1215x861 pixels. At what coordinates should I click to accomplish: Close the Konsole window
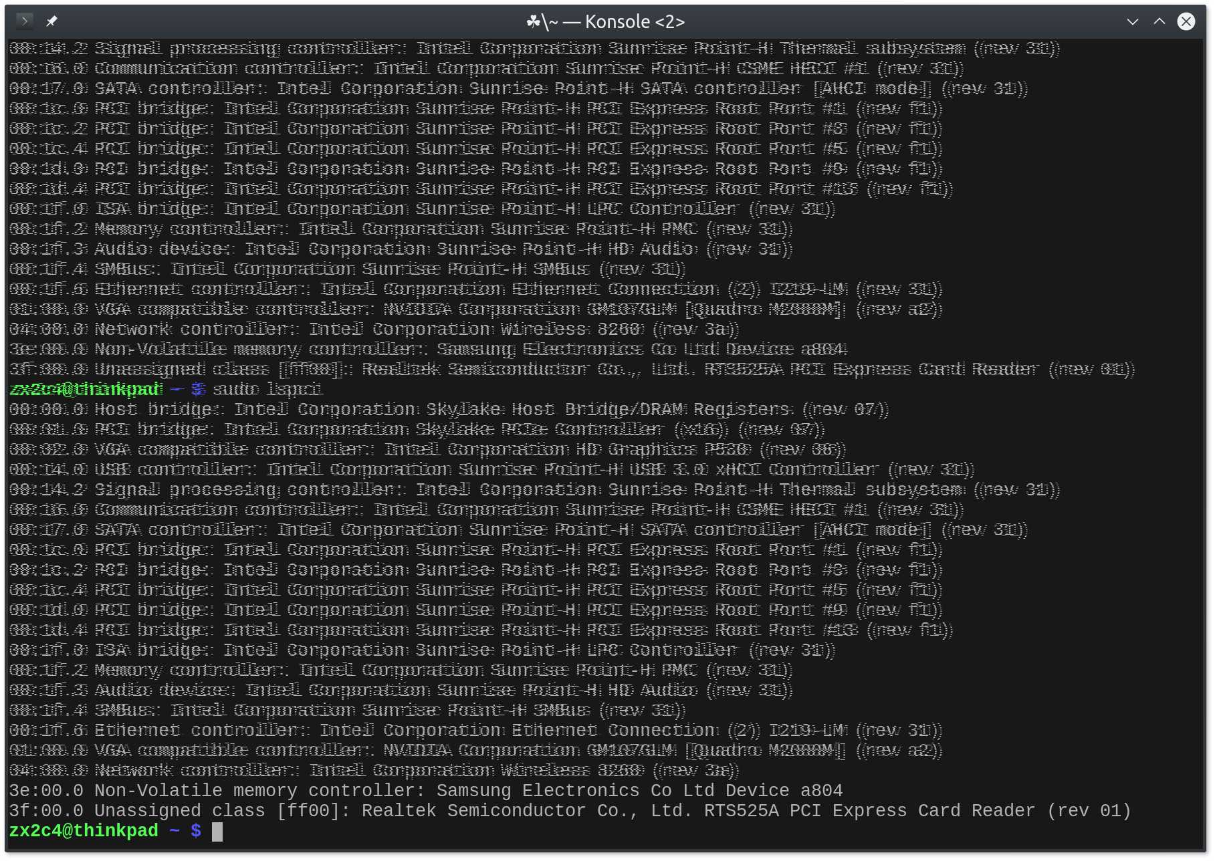1186,21
